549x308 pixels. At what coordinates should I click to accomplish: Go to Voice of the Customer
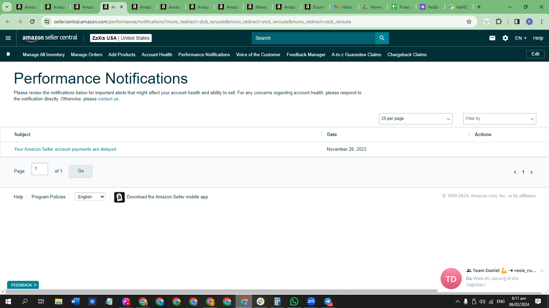coord(258,54)
